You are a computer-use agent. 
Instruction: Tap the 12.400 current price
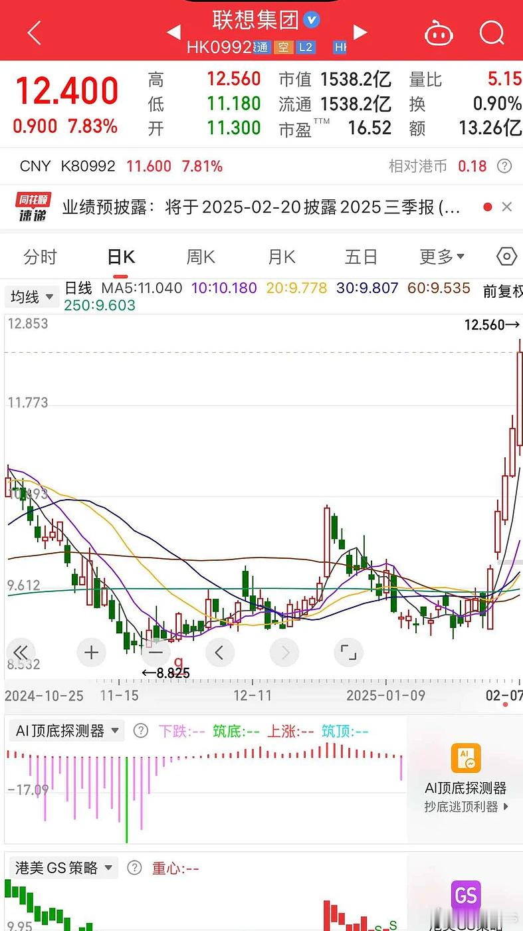(67, 91)
